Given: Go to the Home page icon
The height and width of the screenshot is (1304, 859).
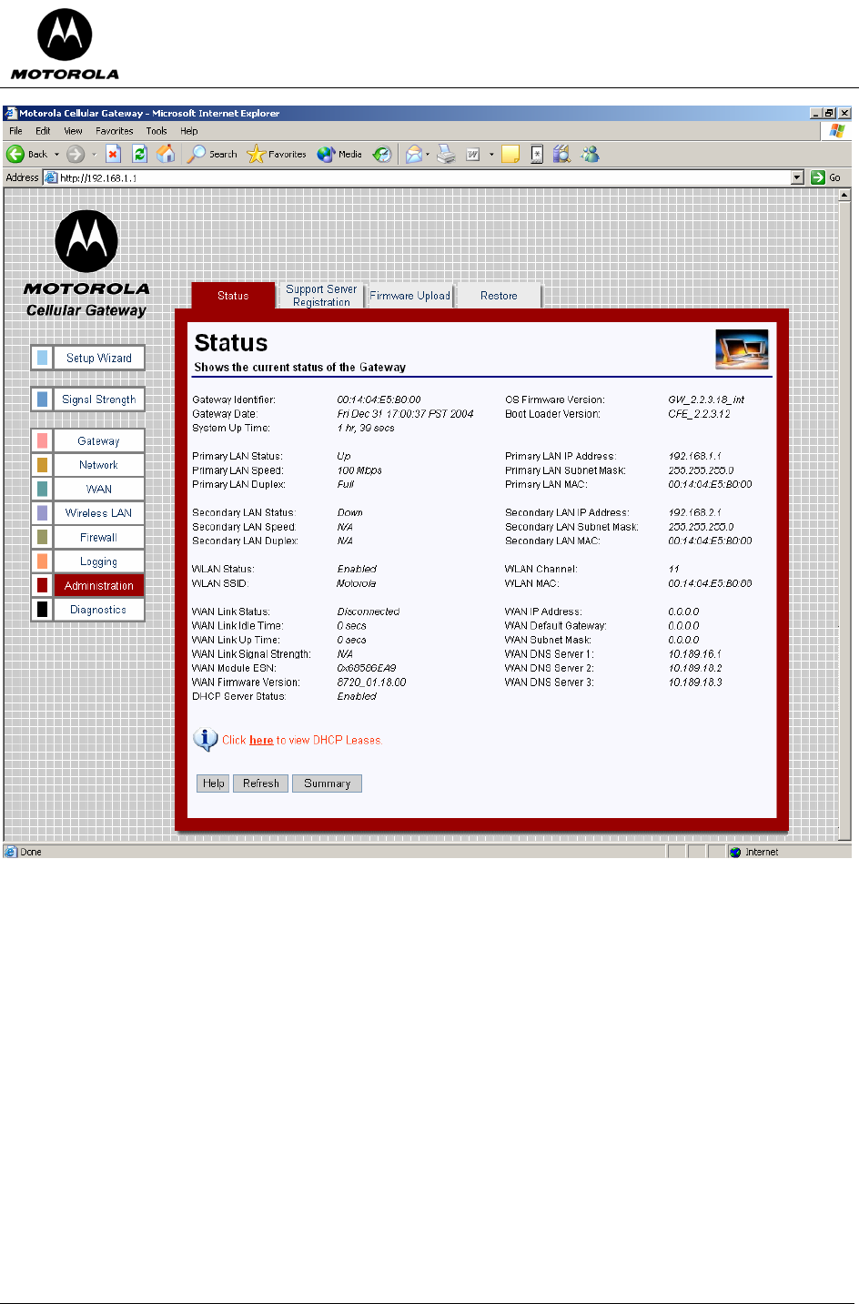Looking at the screenshot, I should tap(166, 155).
